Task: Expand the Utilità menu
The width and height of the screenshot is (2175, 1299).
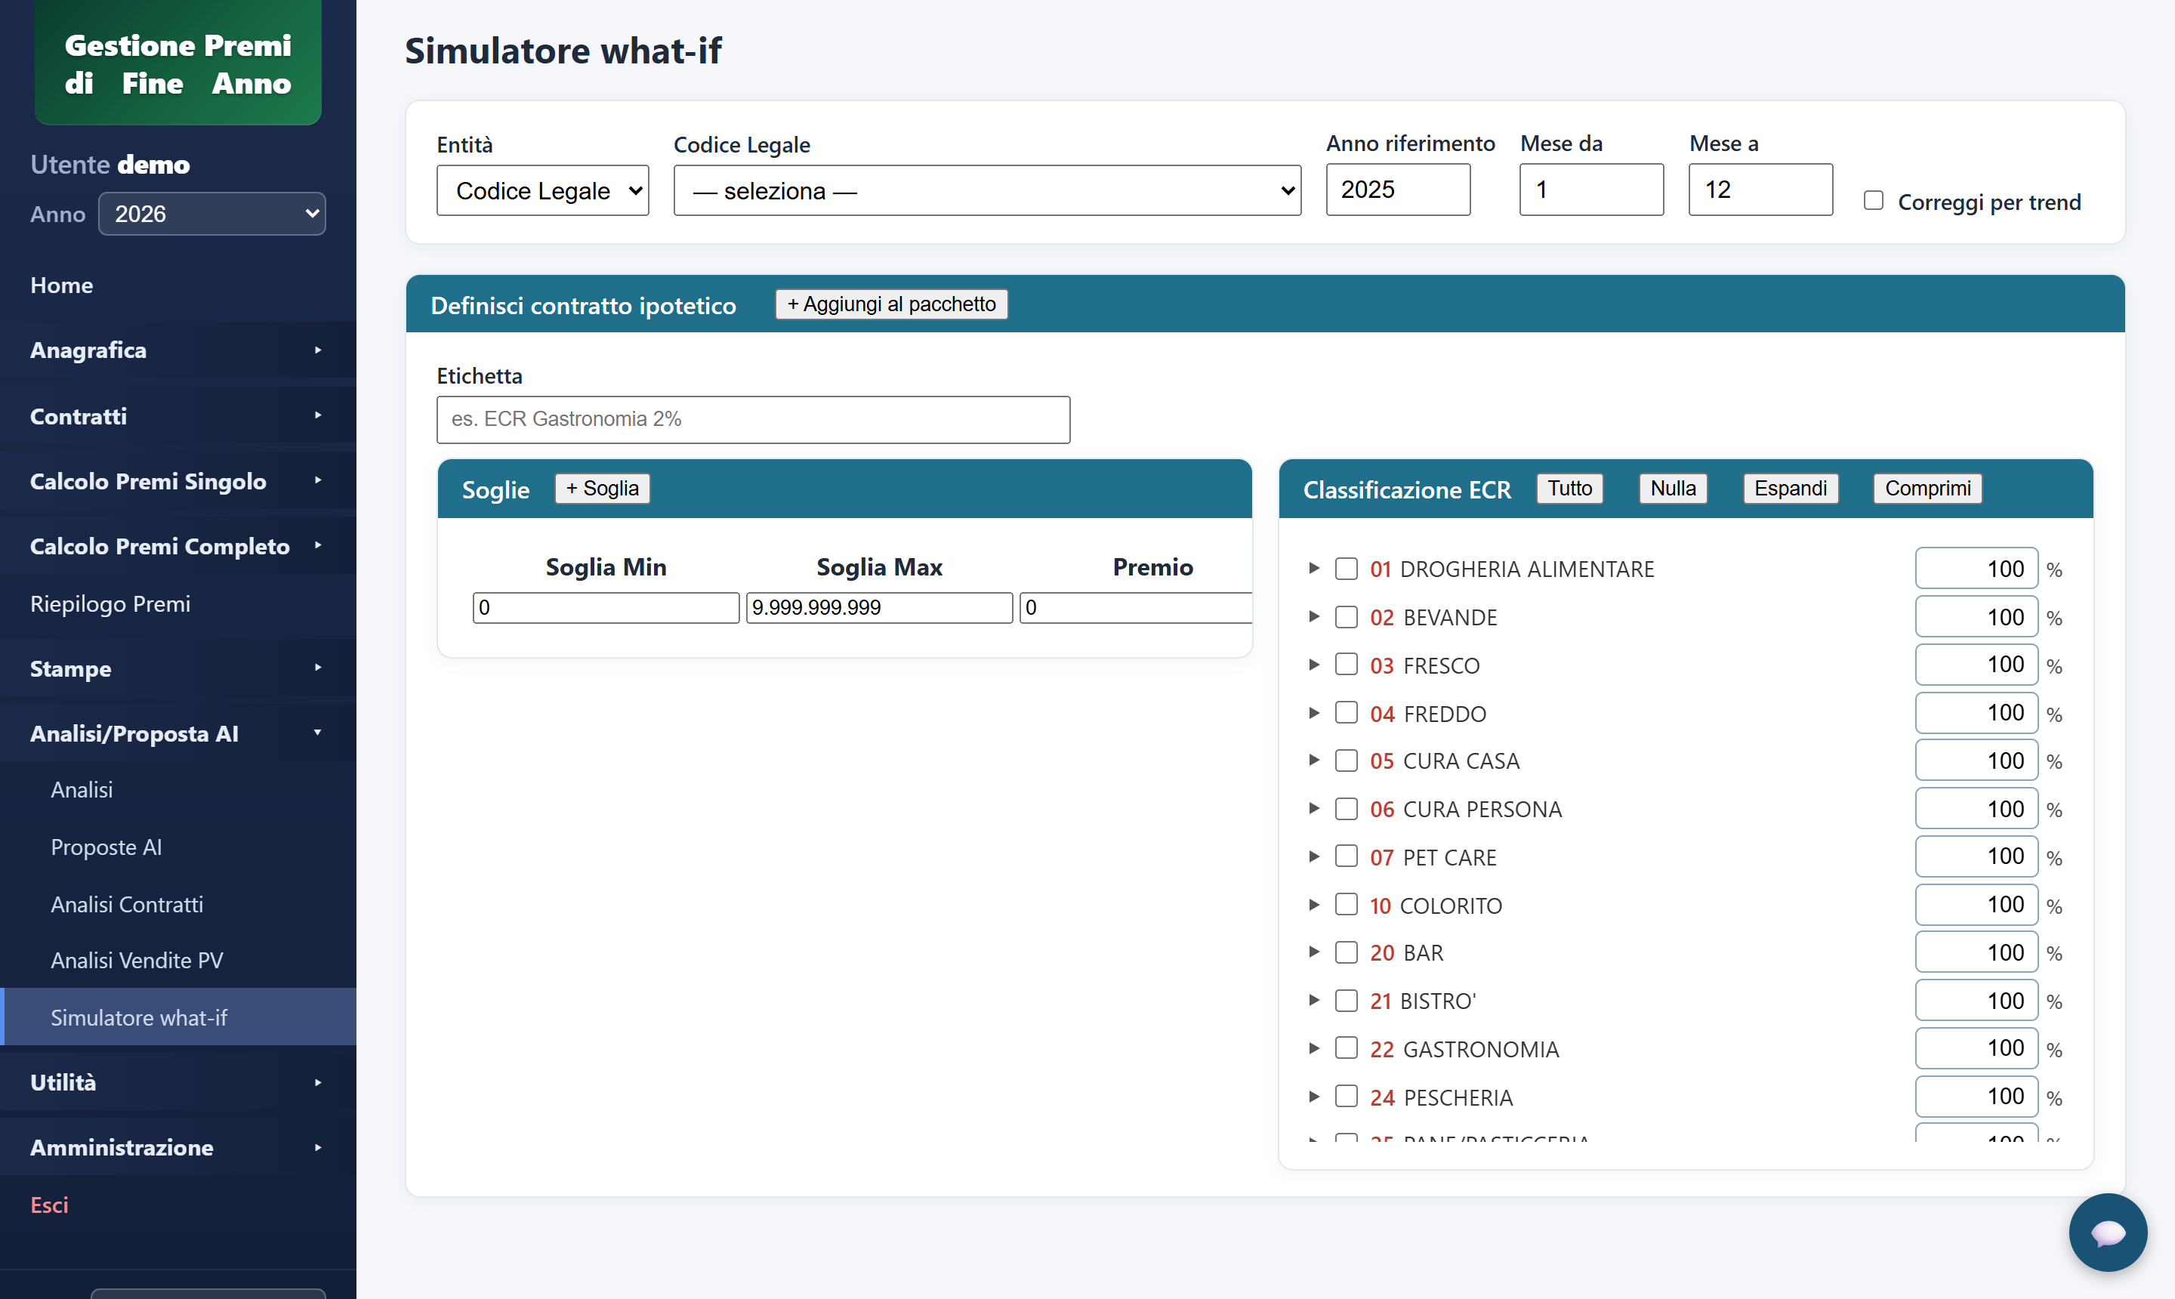Action: tap(177, 1082)
